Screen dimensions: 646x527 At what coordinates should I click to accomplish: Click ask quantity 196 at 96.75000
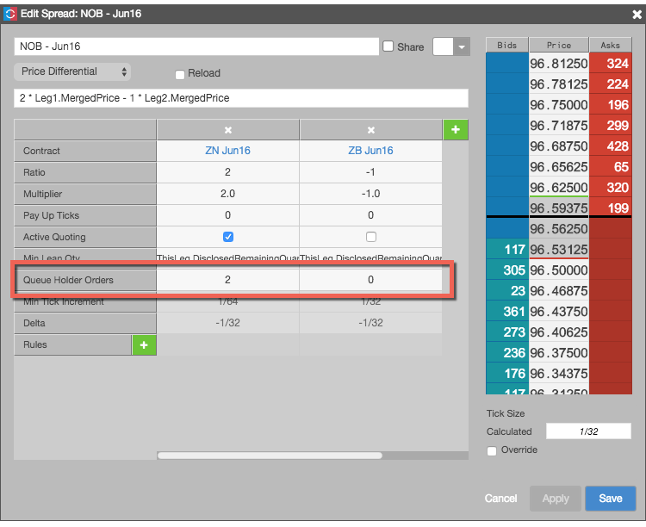(x=611, y=105)
